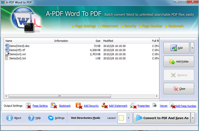This screenshot has height=131, width=199.
Task: Click the Security banner label
Action: click(x=130, y=26)
